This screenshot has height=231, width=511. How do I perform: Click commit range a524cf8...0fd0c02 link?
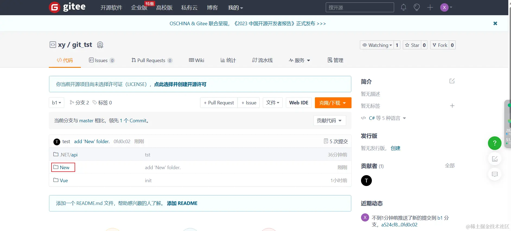tap(399, 225)
